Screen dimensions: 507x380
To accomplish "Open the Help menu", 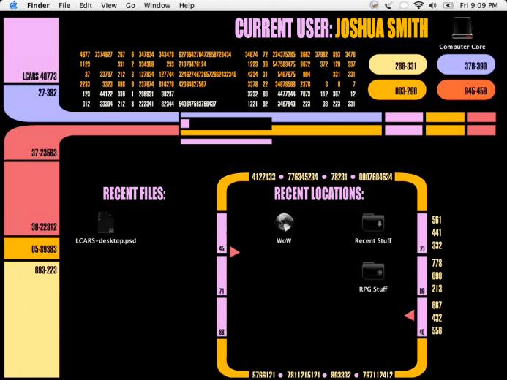I will tap(187, 6).
